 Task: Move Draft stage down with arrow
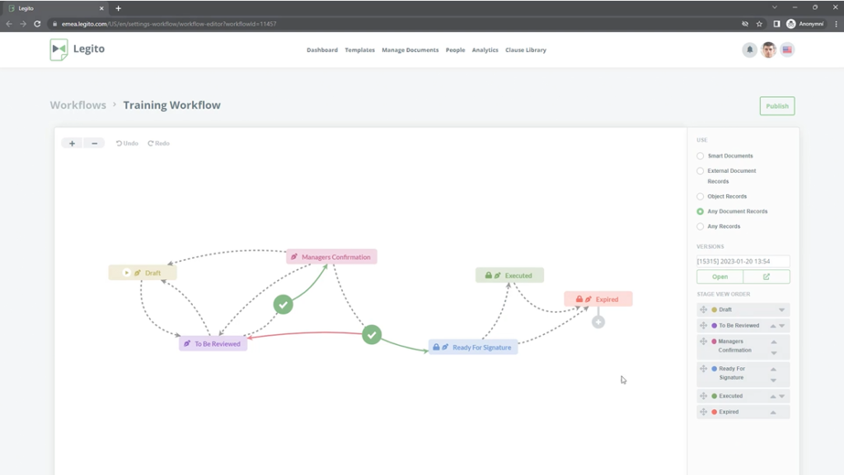point(781,310)
